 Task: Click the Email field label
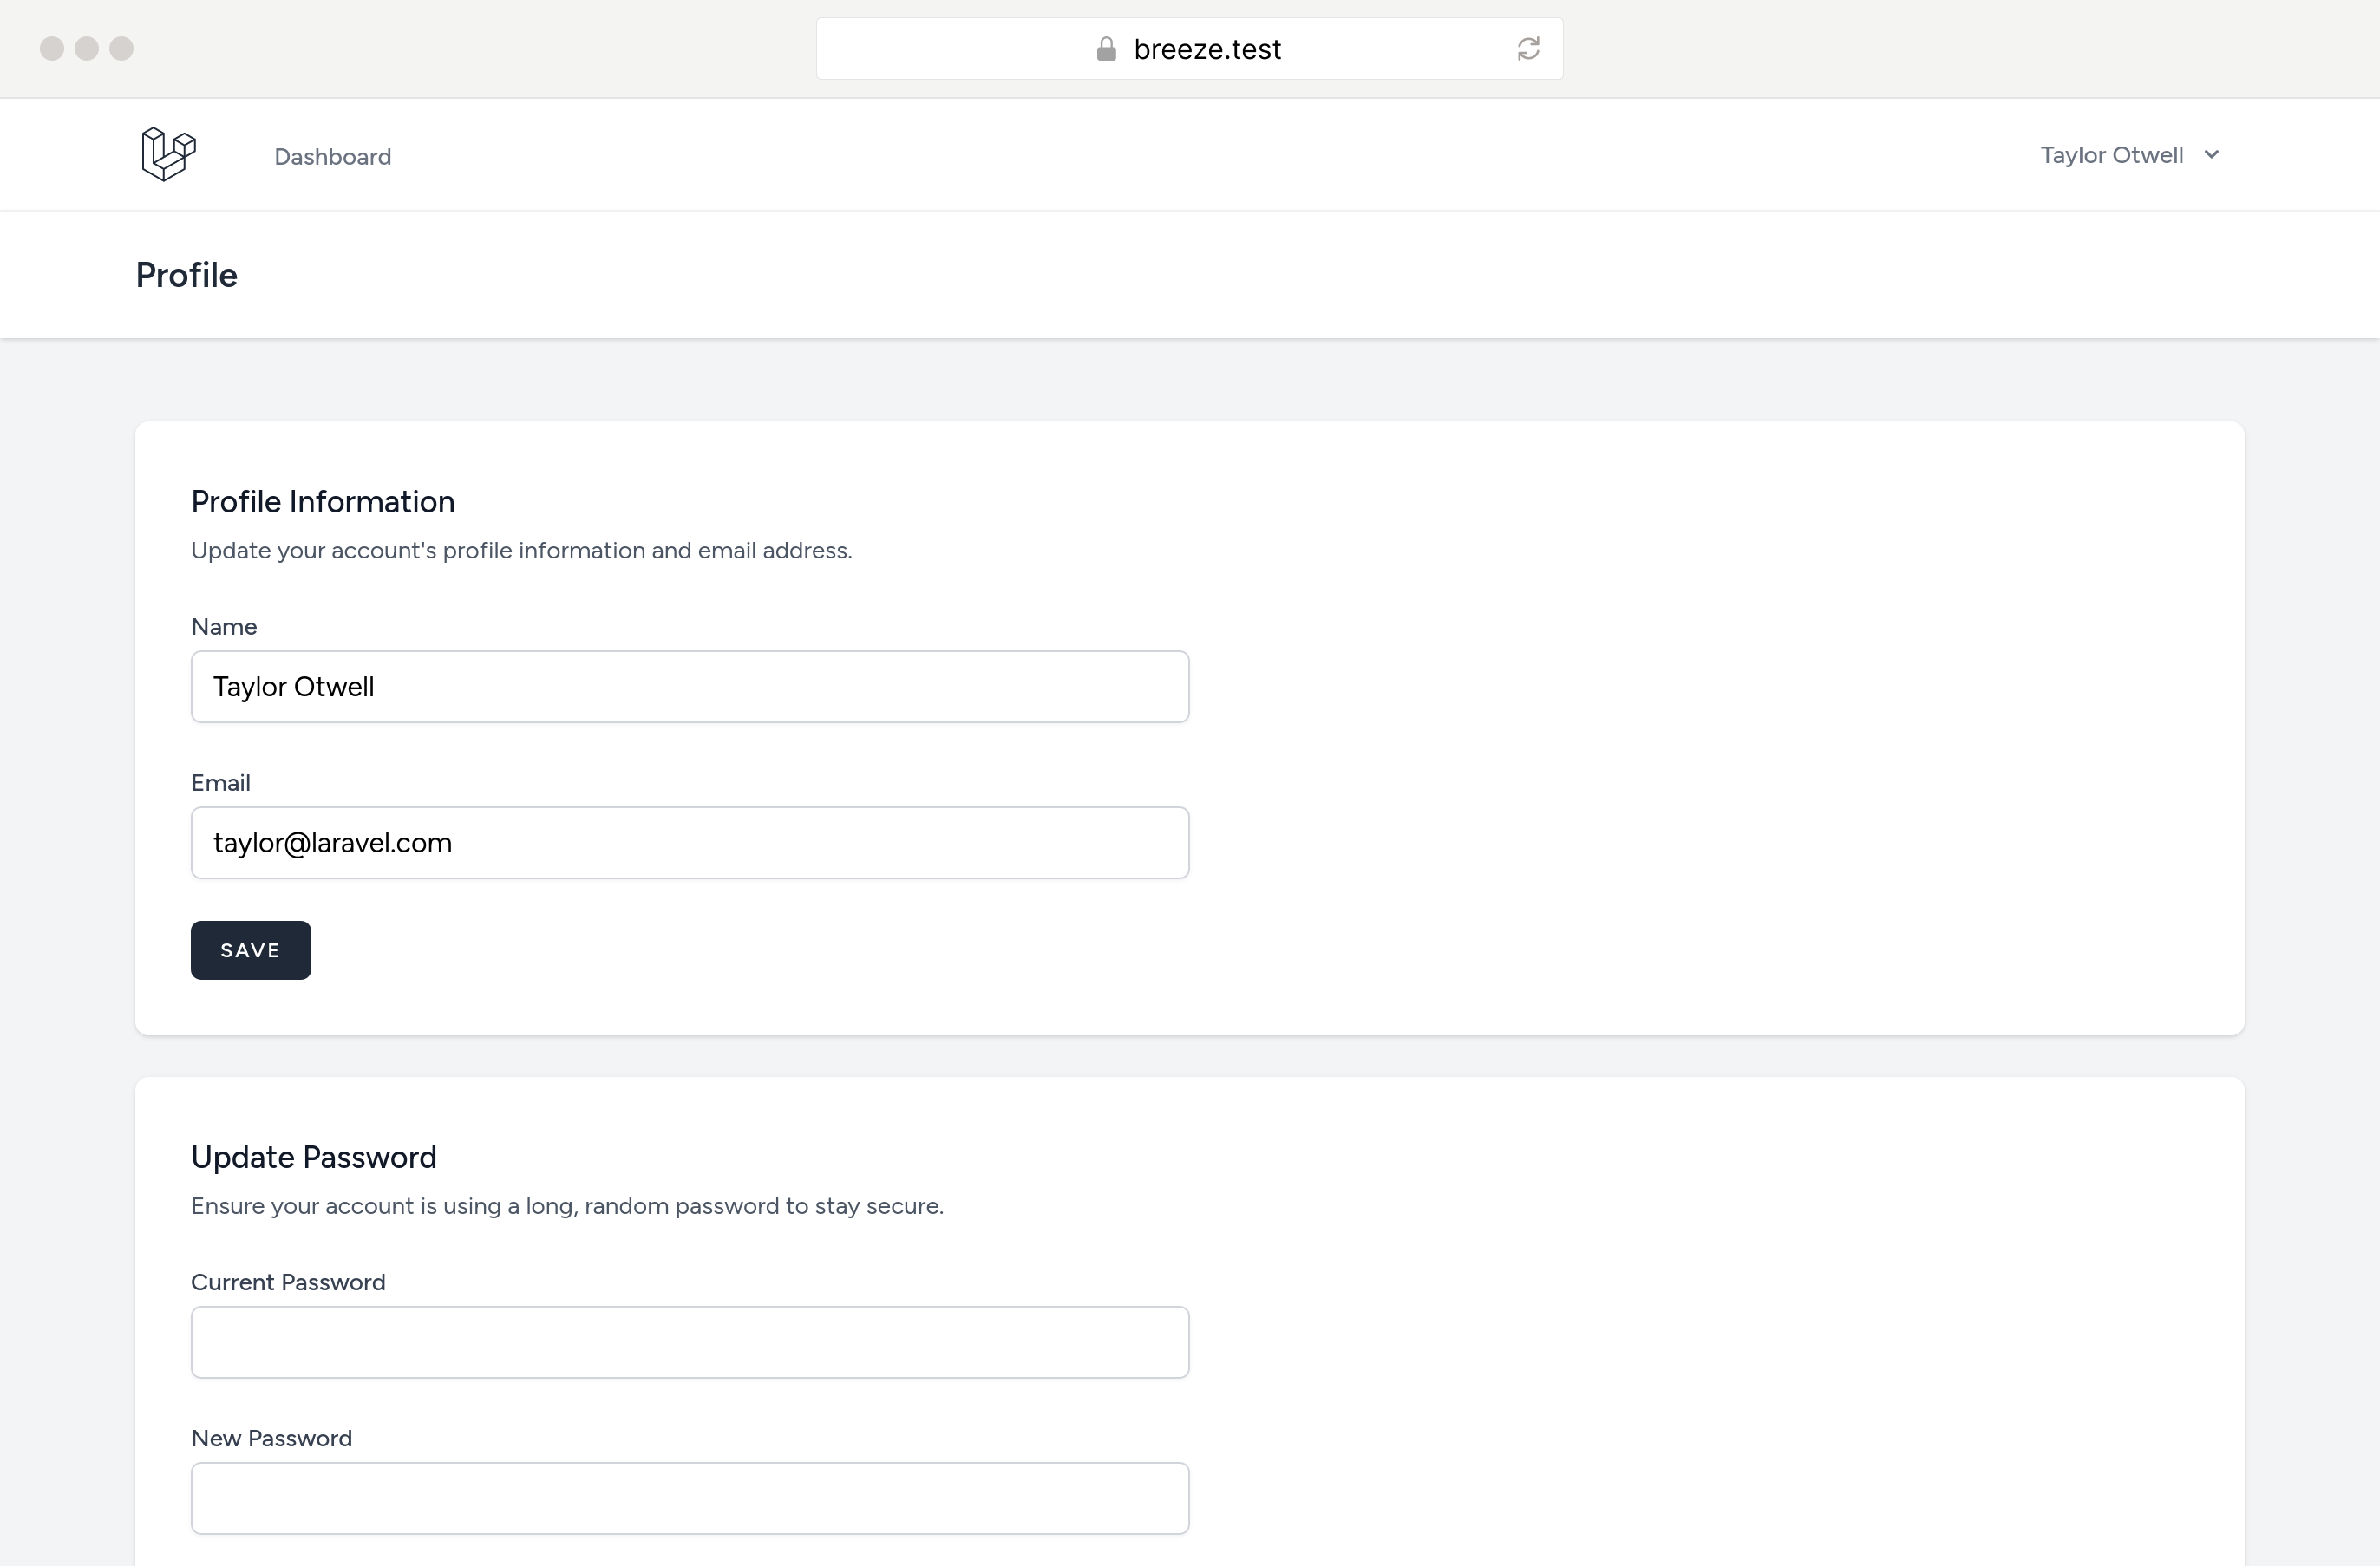[220, 783]
